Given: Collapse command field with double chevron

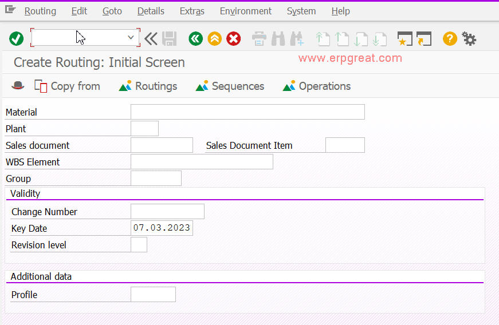Looking at the screenshot, I should [151, 39].
